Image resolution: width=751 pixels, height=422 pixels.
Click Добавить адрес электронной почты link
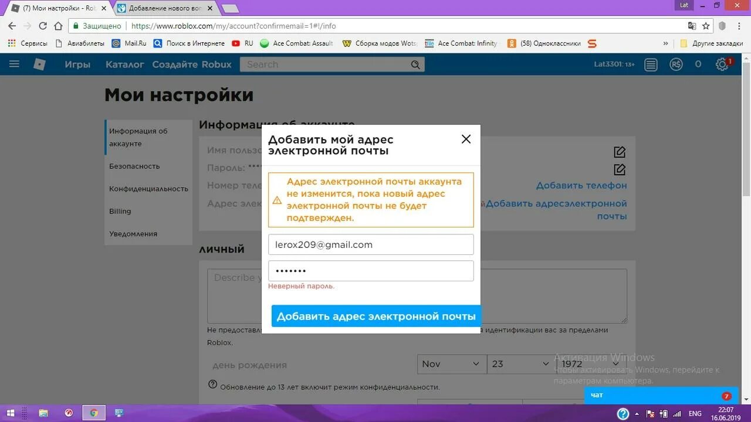tap(556, 210)
